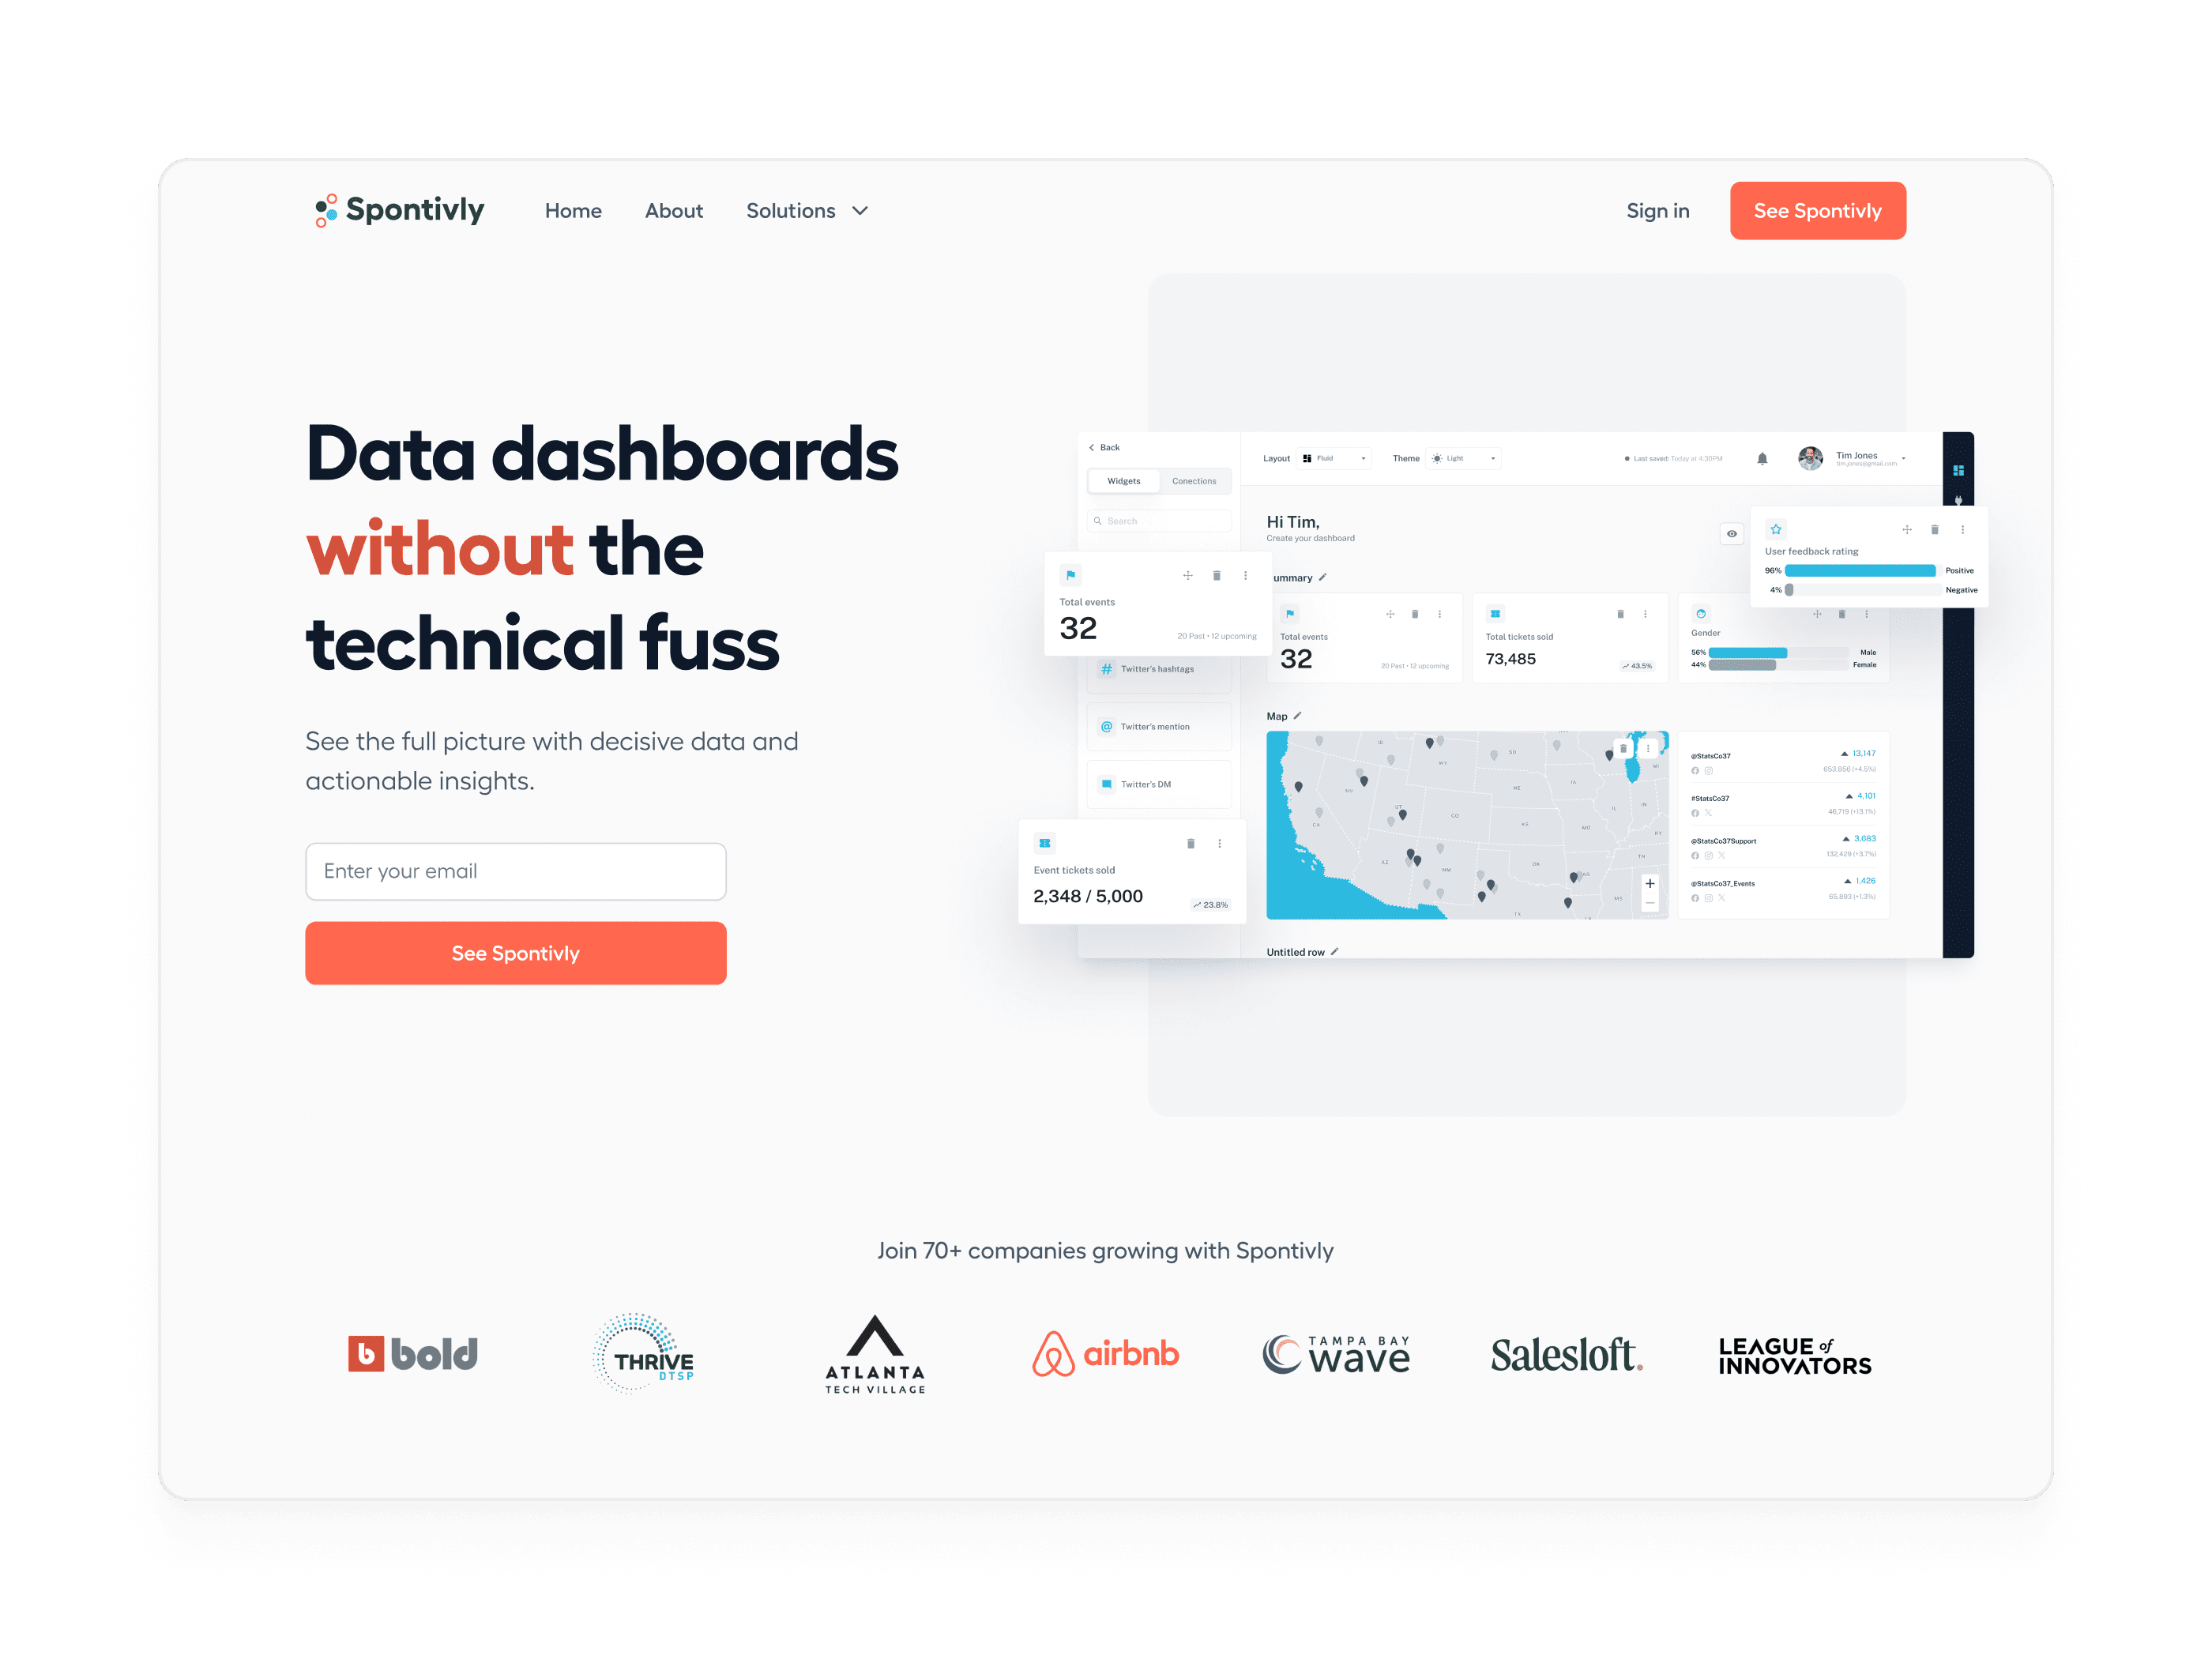This screenshot has height=1659, width=2212.
Task: Click the Widgets tab in dashboard
Action: tap(1123, 481)
